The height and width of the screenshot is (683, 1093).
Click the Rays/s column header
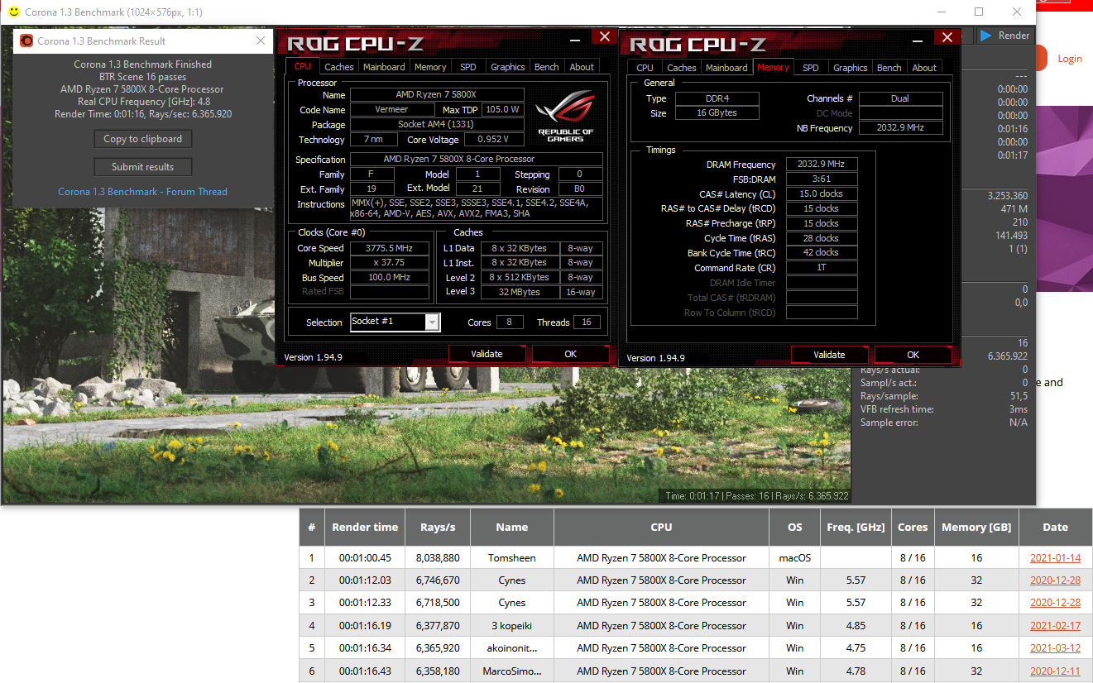(x=439, y=527)
